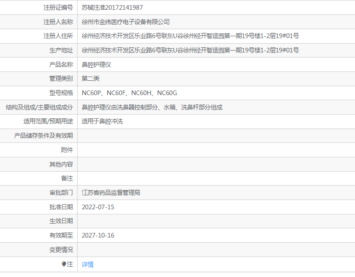Select expiry date 2027-10-16

point(98,235)
